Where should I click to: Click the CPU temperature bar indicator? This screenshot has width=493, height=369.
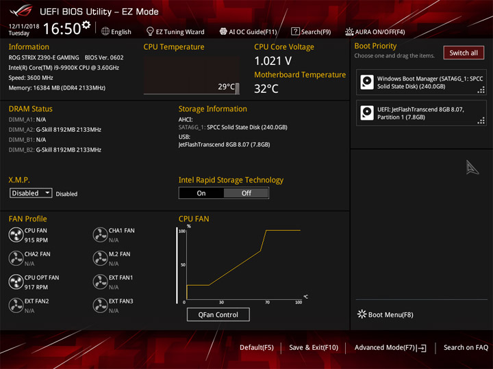(237, 88)
